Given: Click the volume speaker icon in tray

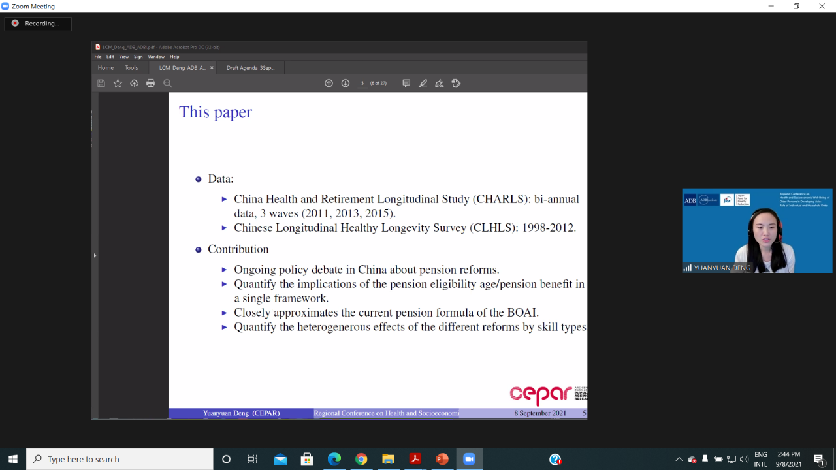Looking at the screenshot, I should pos(744,459).
